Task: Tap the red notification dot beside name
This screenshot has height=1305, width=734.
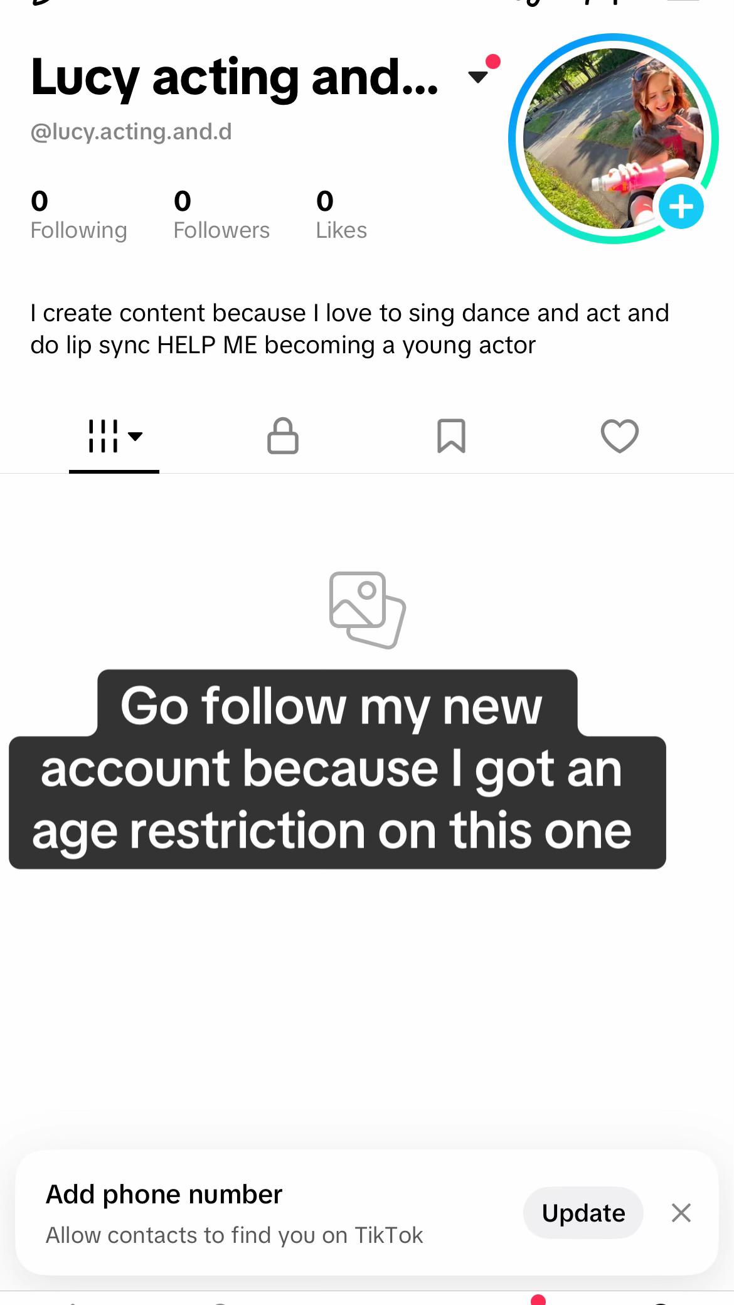Action: pyautogui.click(x=493, y=61)
